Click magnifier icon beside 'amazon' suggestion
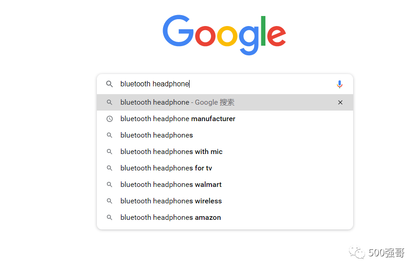The height and width of the screenshot is (271, 418). [110, 218]
